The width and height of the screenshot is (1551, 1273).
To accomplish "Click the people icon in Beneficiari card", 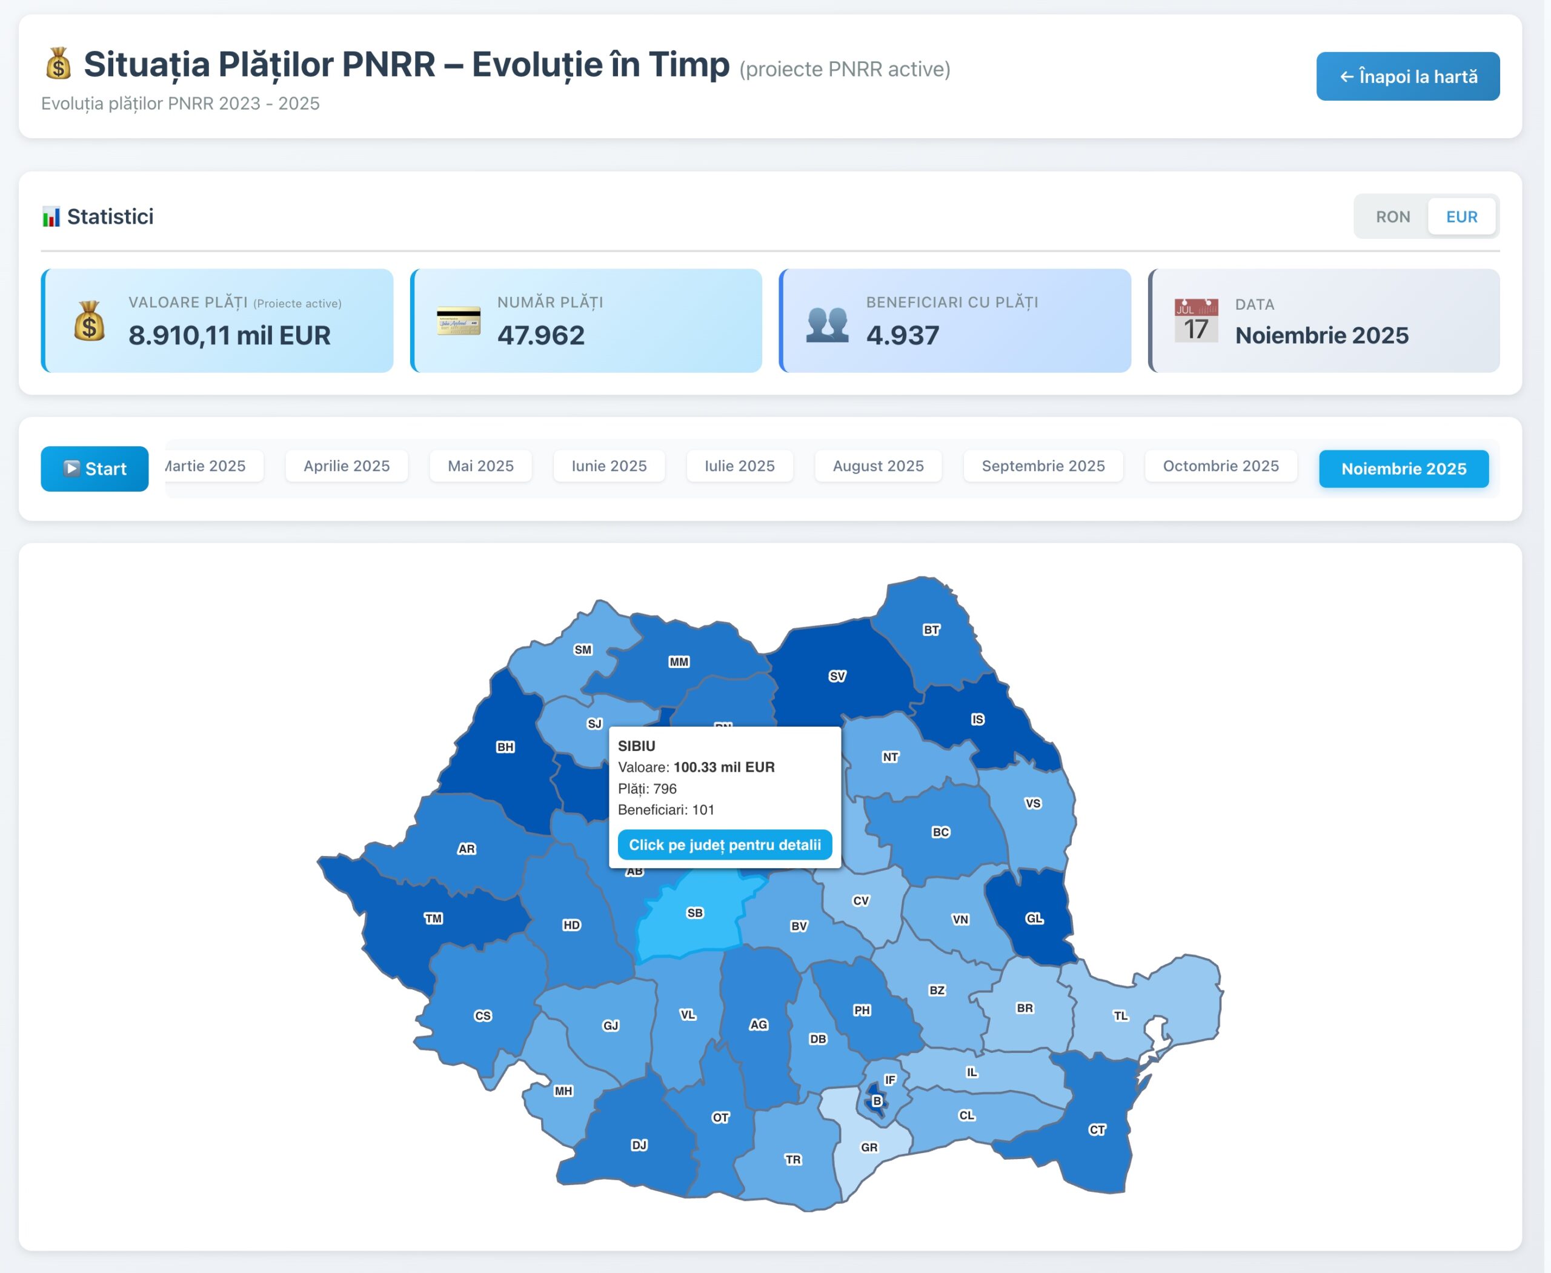I will tap(828, 324).
